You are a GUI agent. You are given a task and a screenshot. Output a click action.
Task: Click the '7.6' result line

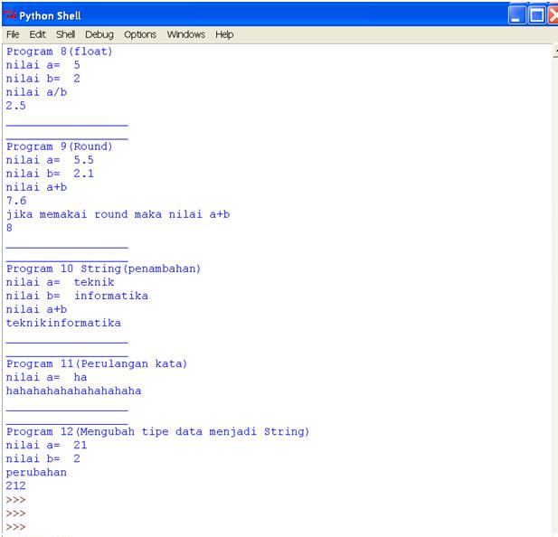[16, 201]
